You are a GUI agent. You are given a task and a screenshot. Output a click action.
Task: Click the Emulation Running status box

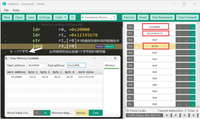[x=99, y=17]
